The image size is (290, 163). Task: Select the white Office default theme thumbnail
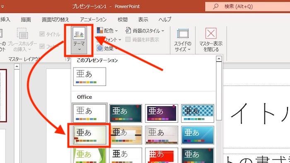89,113
